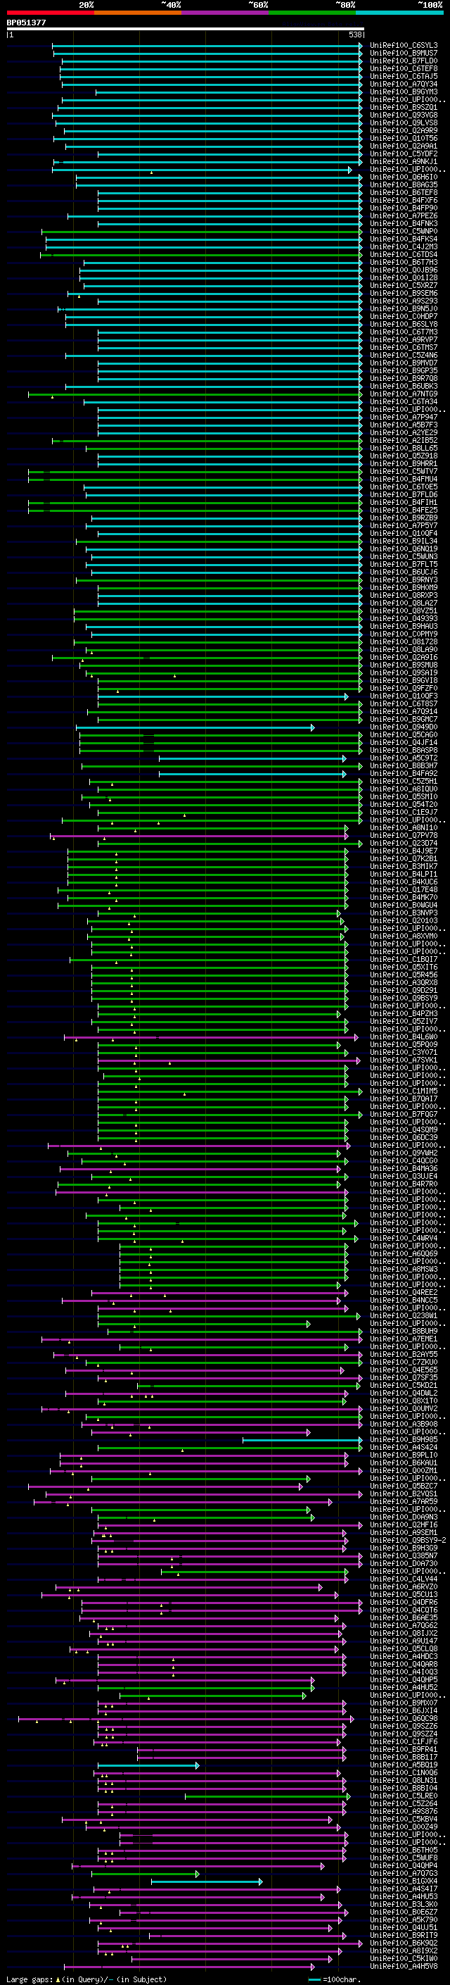Click the UniRef100_B9GYM3 entry
450x1985 pixels.
point(403,92)
